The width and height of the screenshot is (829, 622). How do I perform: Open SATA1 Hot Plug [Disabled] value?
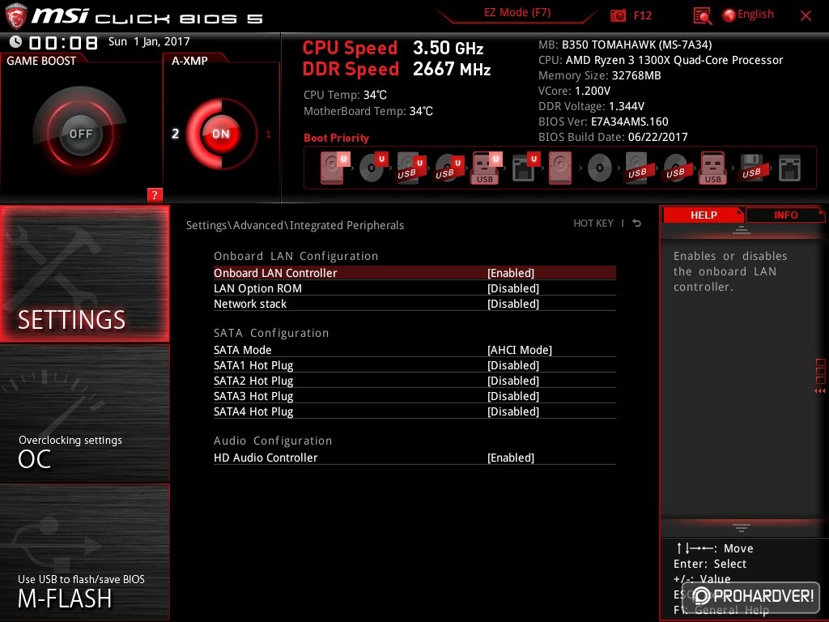click(x=512, y=365)
